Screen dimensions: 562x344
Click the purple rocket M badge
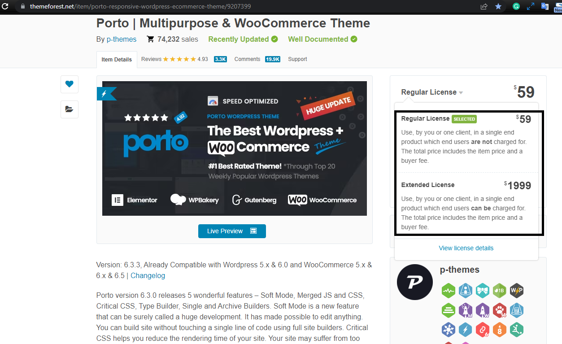tap(466, 310)
